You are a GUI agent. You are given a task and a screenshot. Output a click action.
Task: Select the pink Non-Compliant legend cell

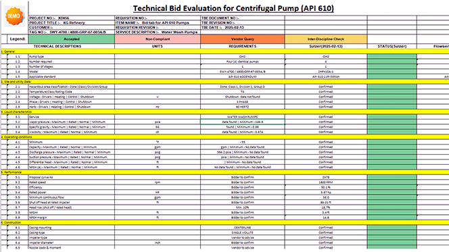(x=158, y=39)
